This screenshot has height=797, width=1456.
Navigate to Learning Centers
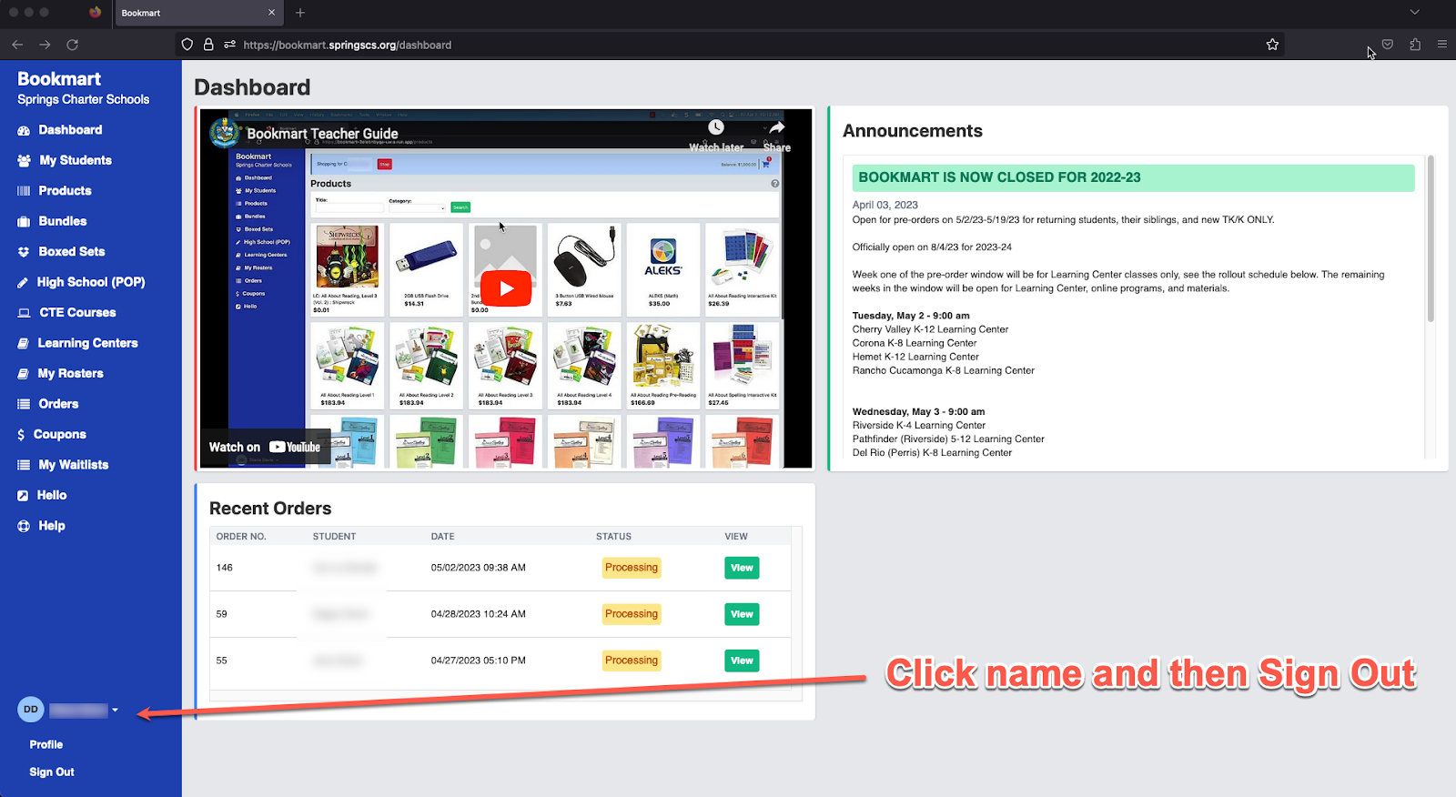(x=87, y=343)
